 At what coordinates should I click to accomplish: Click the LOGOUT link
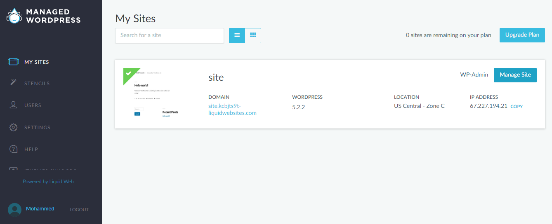(79, 210)
